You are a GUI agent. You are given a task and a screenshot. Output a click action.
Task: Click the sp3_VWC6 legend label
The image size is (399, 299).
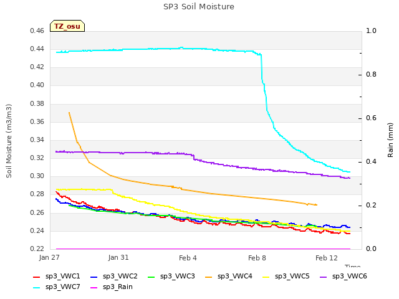click(x=350, y=276)
